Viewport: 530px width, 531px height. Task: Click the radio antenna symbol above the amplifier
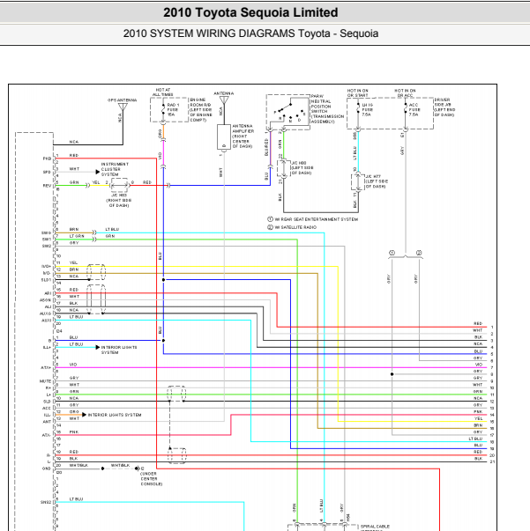point(224,100)
